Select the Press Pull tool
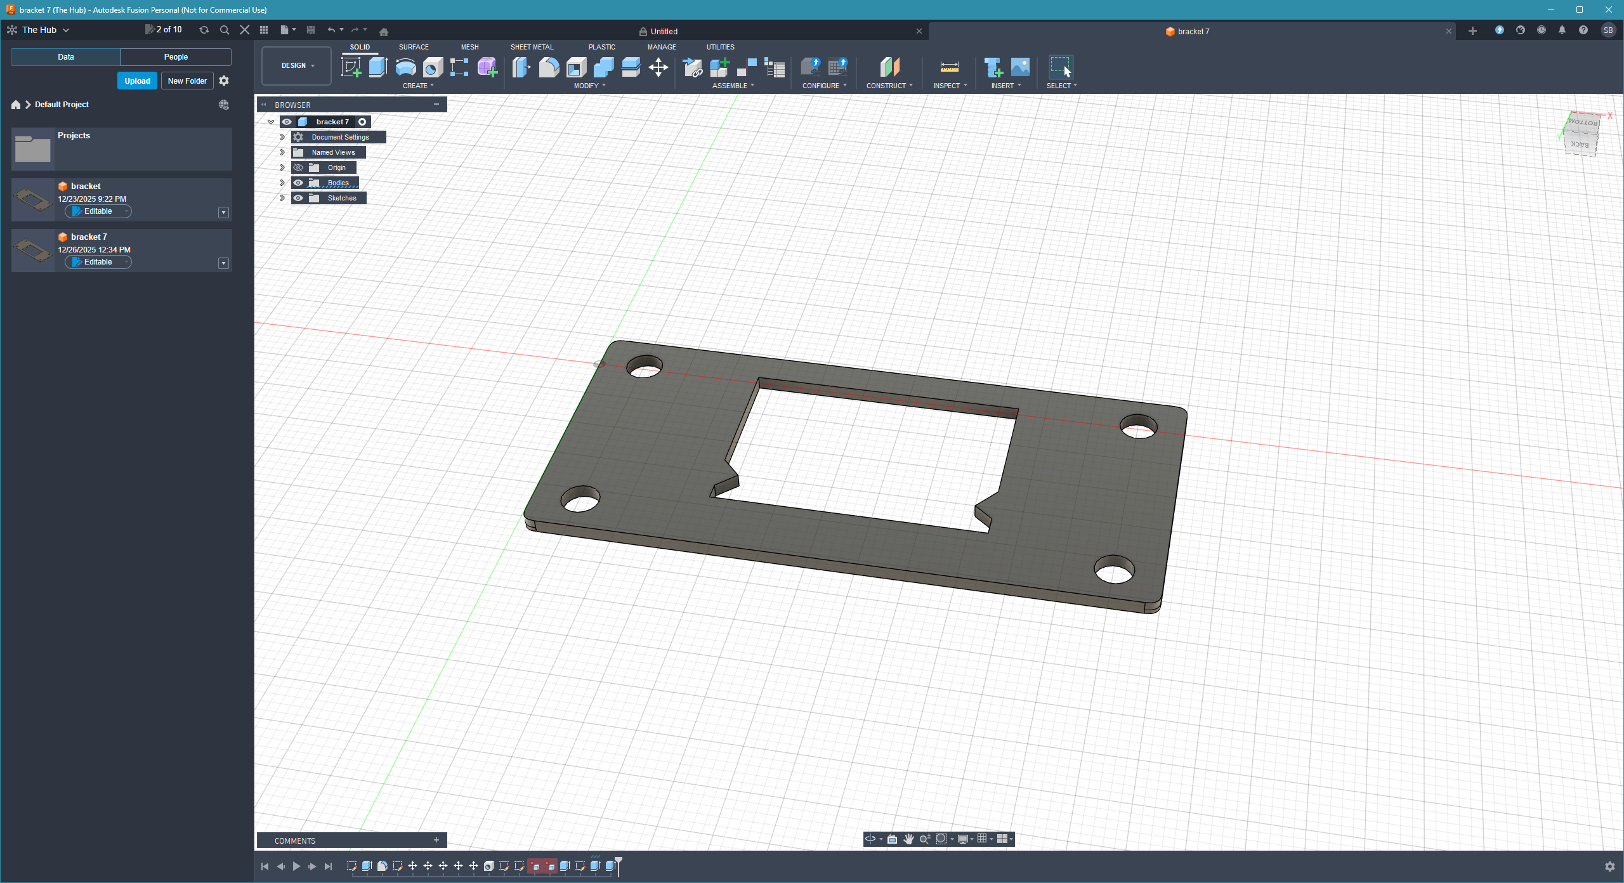 click(x=521, y=67)
